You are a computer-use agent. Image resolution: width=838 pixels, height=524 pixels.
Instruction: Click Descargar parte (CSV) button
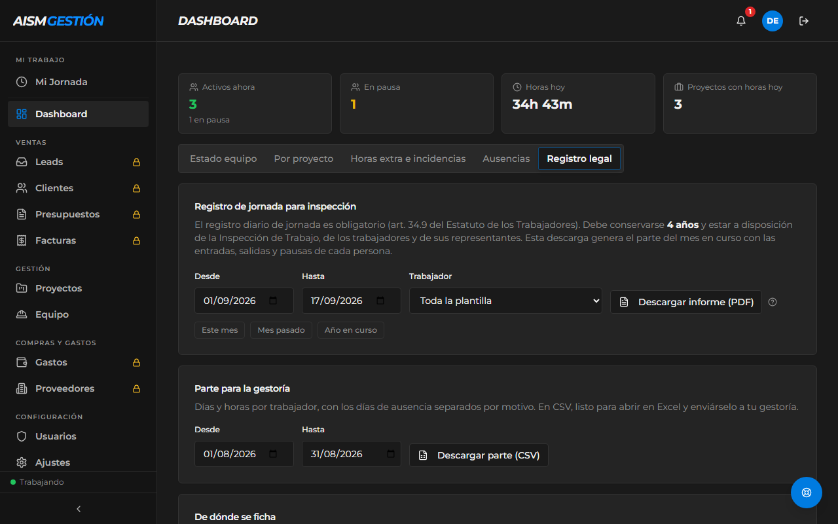coord(479,455)
